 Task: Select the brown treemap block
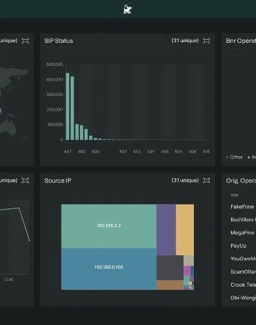(x=170, y=285)
